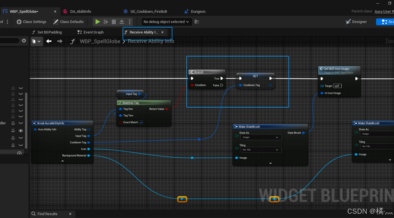Click the Tag Two pin on Matches Tag
Screen dimensions: 394x218
click(121, 116)
